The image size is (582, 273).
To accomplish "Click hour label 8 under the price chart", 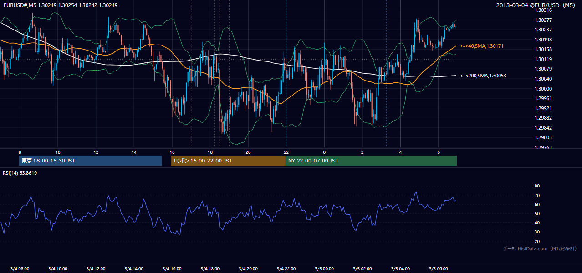I will pyautogui.click(x=20, y=152).
